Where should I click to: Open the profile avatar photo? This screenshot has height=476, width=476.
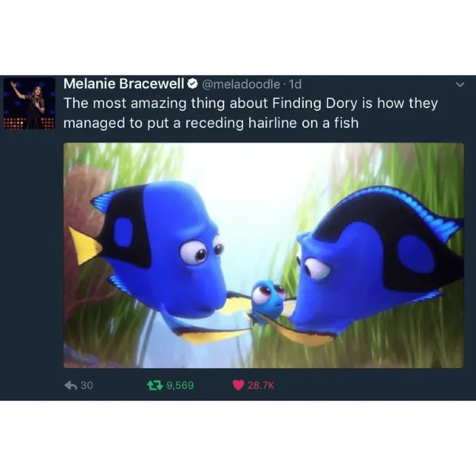click(x=29, y=103)
